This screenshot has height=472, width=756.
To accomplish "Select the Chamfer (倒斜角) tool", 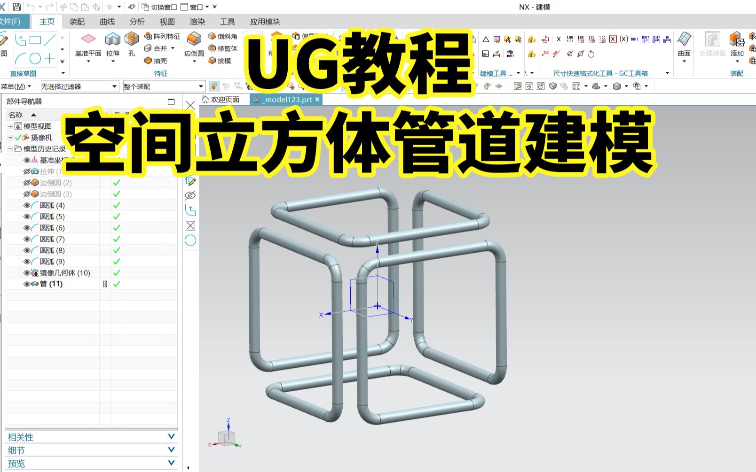I will click(223, 36).
